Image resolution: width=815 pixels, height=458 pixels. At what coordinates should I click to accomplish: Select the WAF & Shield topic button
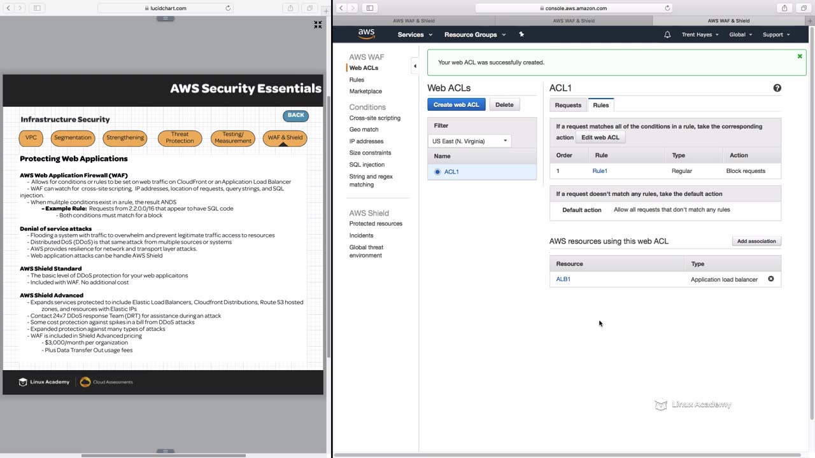point(285,138)
